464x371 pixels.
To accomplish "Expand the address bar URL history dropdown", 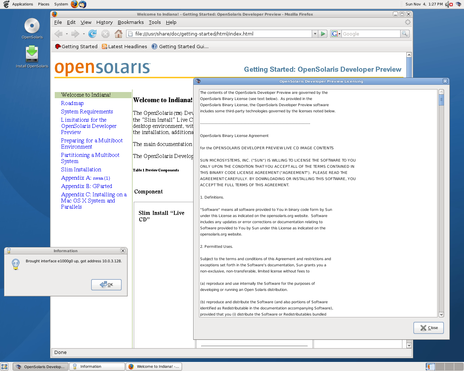I will point(315,34).
